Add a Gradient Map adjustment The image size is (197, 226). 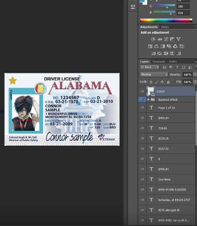point(172,53)
